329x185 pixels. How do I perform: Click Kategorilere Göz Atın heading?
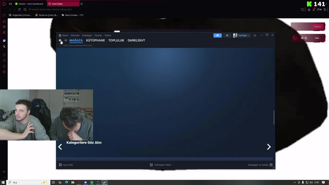coord(84,143)
